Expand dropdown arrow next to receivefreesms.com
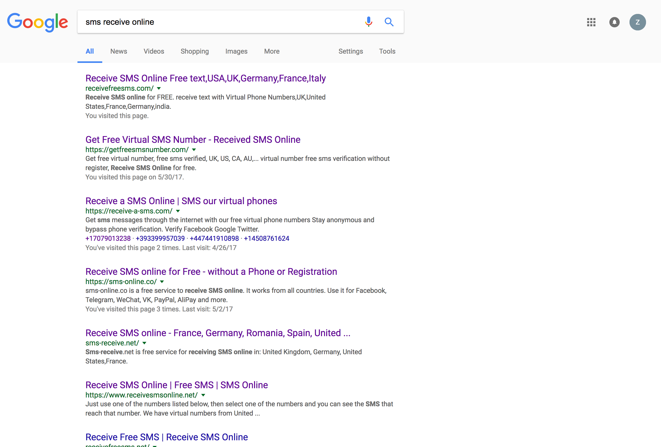This screenshot has width=661, height=447. 159,88
